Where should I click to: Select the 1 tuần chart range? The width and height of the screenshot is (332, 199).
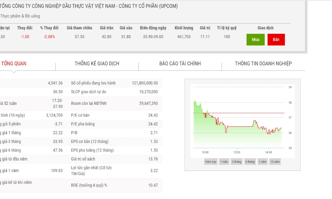coord(224,162)
